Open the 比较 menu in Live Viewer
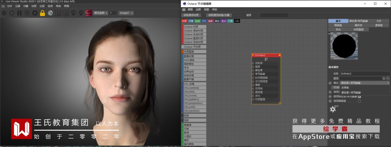This screenshot has height=147, width=391. click(x=42, y=6)
